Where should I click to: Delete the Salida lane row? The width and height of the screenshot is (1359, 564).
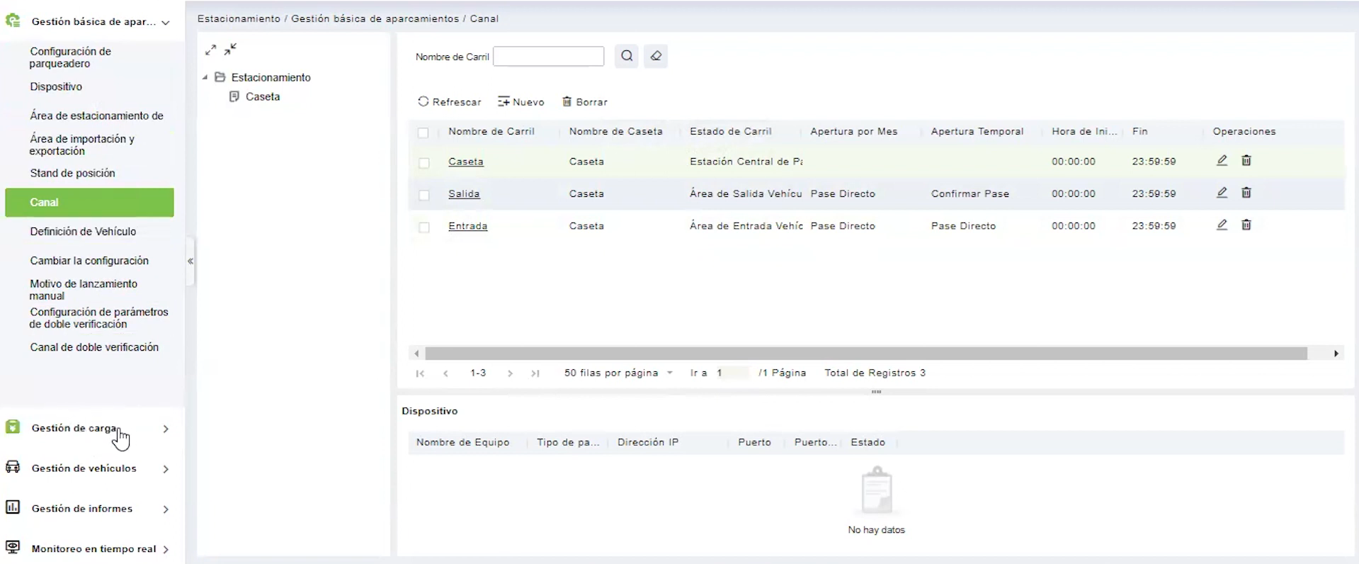pos(1246,193)
